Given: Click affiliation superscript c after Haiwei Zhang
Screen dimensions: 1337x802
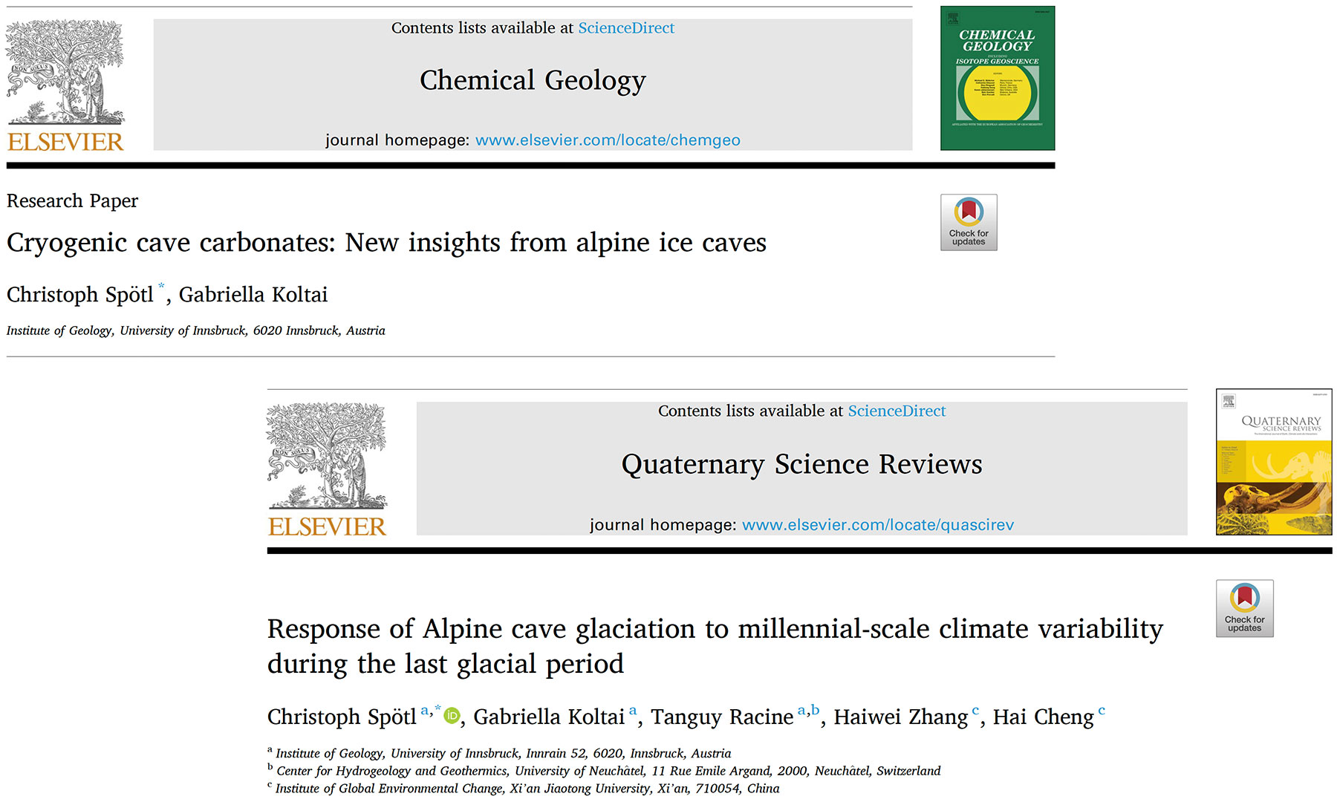Looking at the screenshot, I should pyautogui.click(x=975, y=710).
